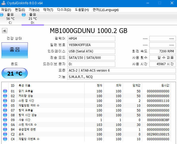Click the 21 °C temperature button
177x144 pixels.
pyautogui.click(x=15, y=73)
